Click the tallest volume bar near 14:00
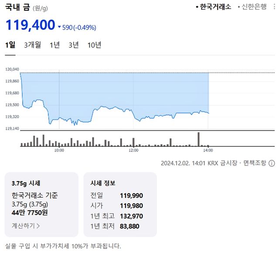The image size is (279, 253). click(199, 139)
